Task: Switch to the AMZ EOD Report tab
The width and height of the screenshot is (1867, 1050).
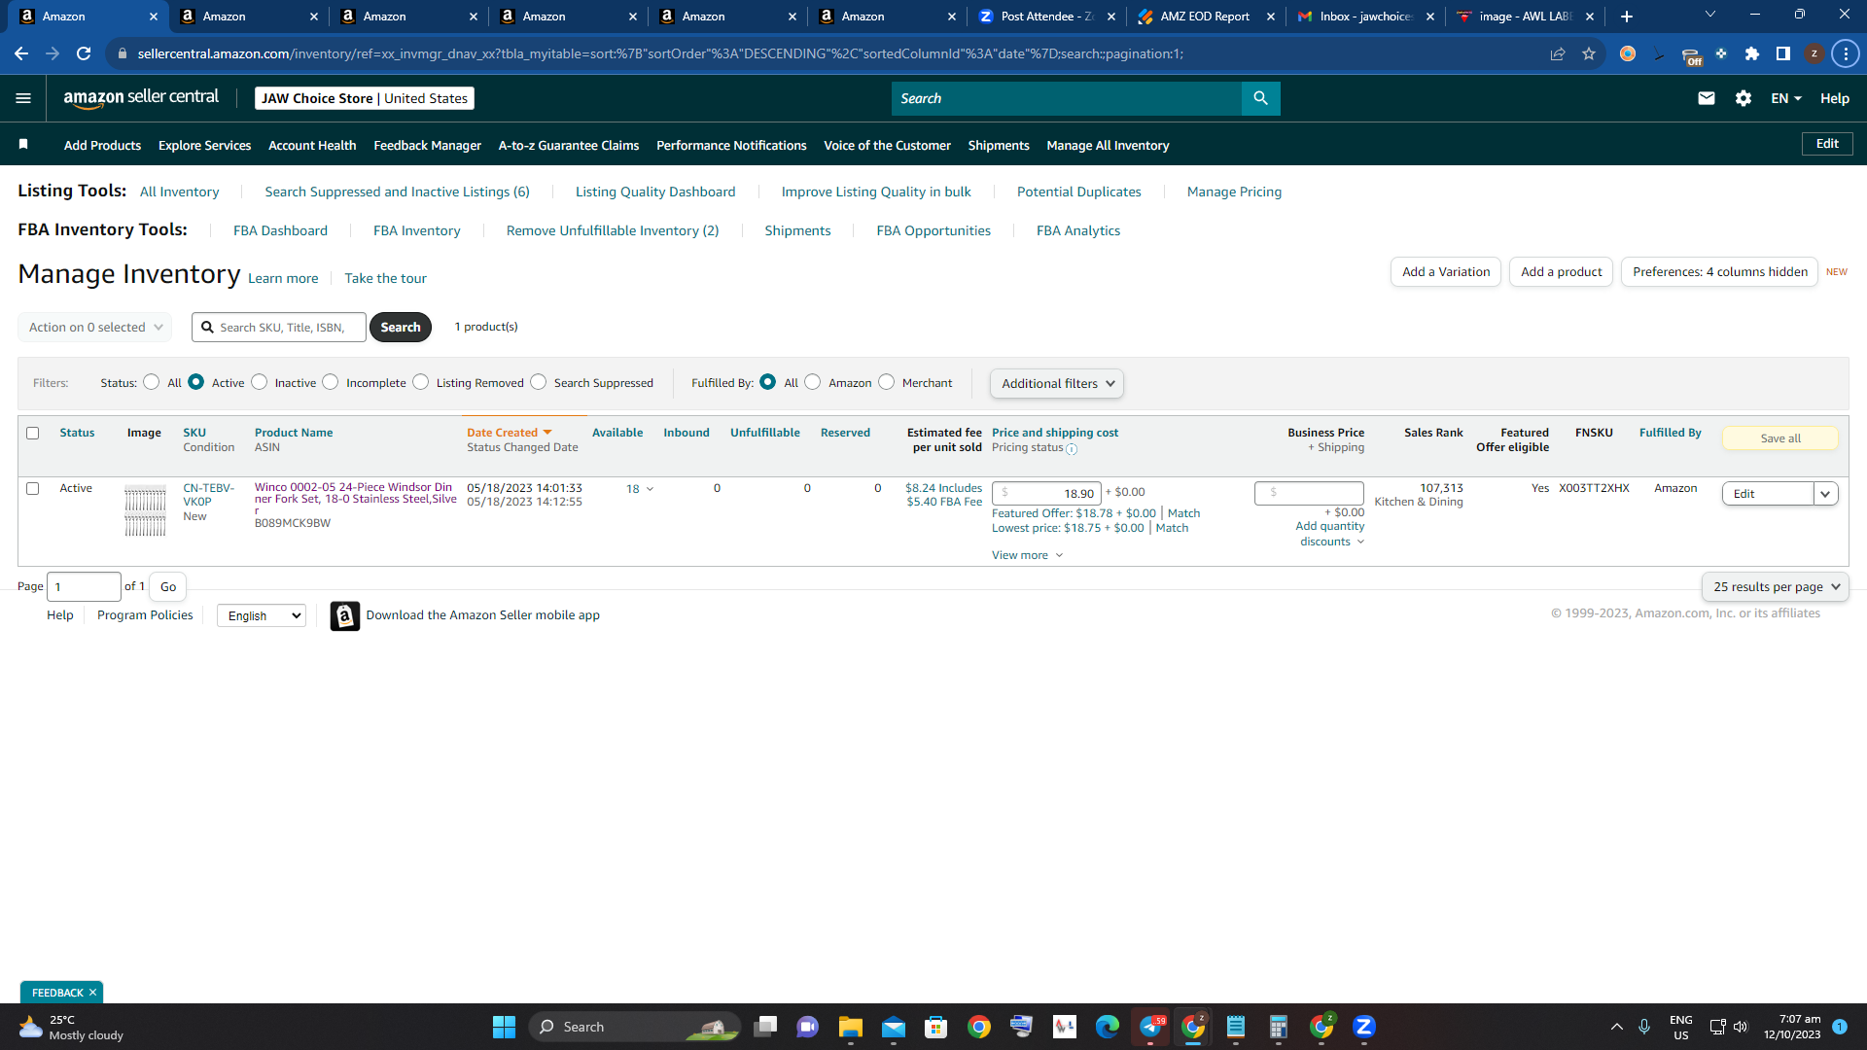Action: click(x=1205, y=17)
